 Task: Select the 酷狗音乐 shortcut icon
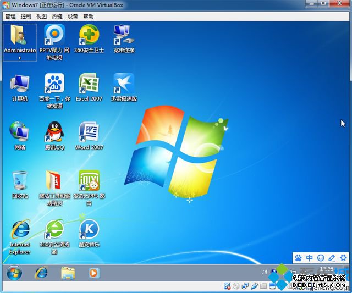pyautogui.click(x=89, y=233)
